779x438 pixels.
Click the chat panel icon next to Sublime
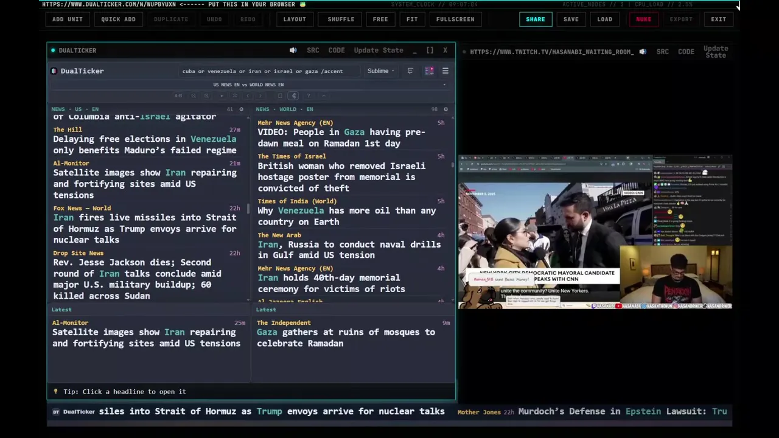410,71
